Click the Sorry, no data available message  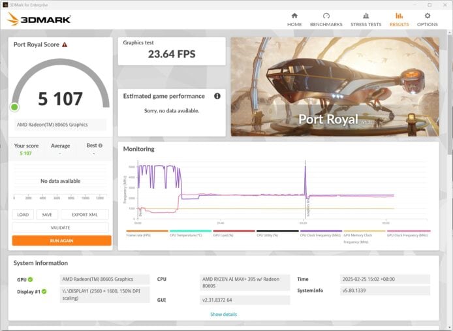[172, 111]
